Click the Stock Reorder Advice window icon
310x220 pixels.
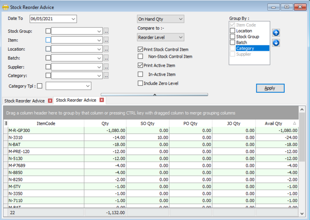pyautogui.click(x=5, y=7)
